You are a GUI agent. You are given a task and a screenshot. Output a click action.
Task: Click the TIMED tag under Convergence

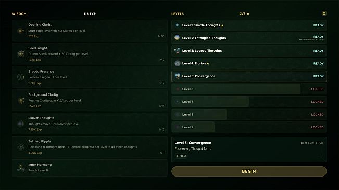(x=181, y=156)
